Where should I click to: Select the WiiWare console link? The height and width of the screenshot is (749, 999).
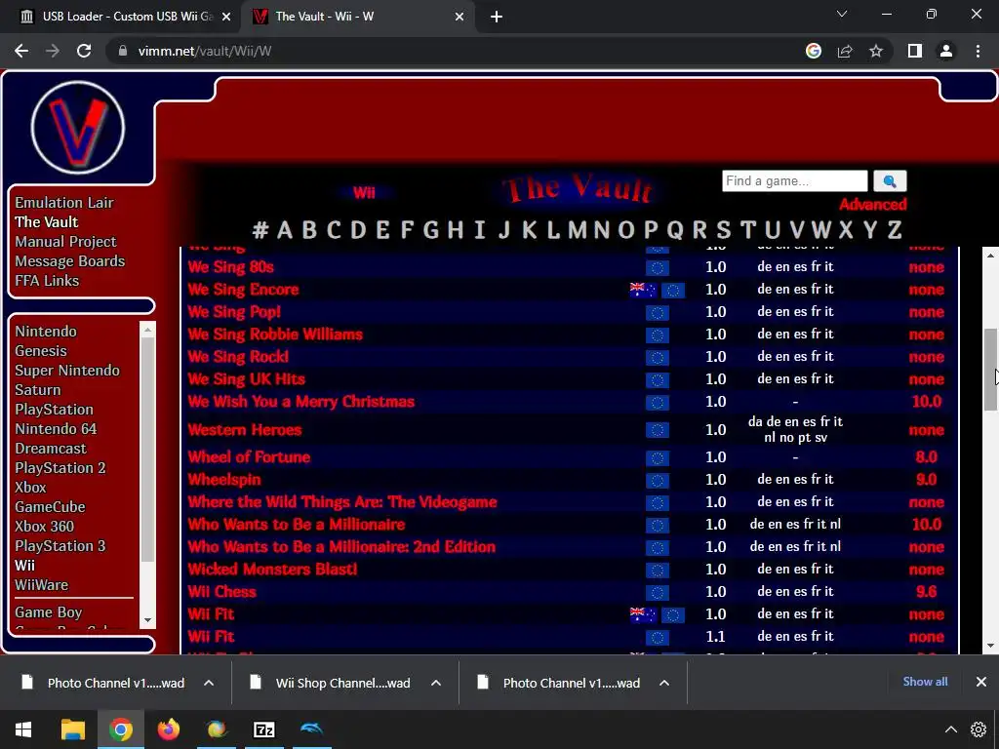pyautogui.click(x=41, y=585)
